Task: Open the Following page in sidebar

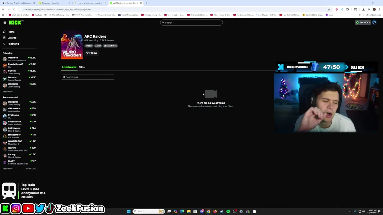Action: (x=13, y=44)
